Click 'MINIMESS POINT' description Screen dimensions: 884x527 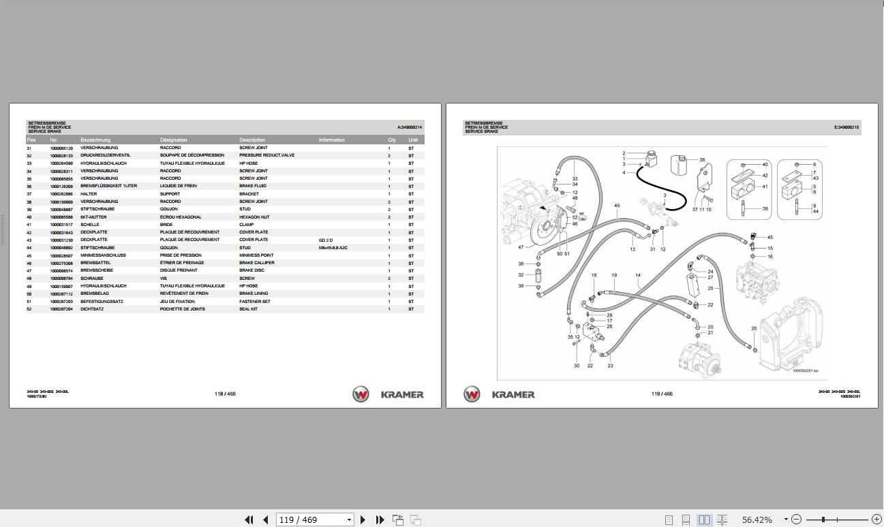coord(256,255)
